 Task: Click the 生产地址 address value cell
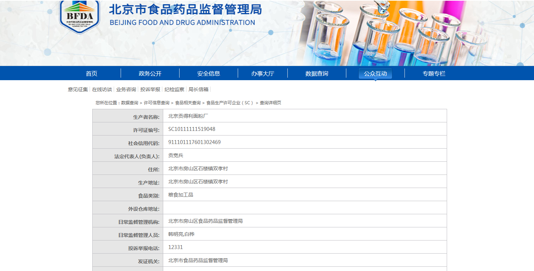pyautogui.click(x=305, y=182)
